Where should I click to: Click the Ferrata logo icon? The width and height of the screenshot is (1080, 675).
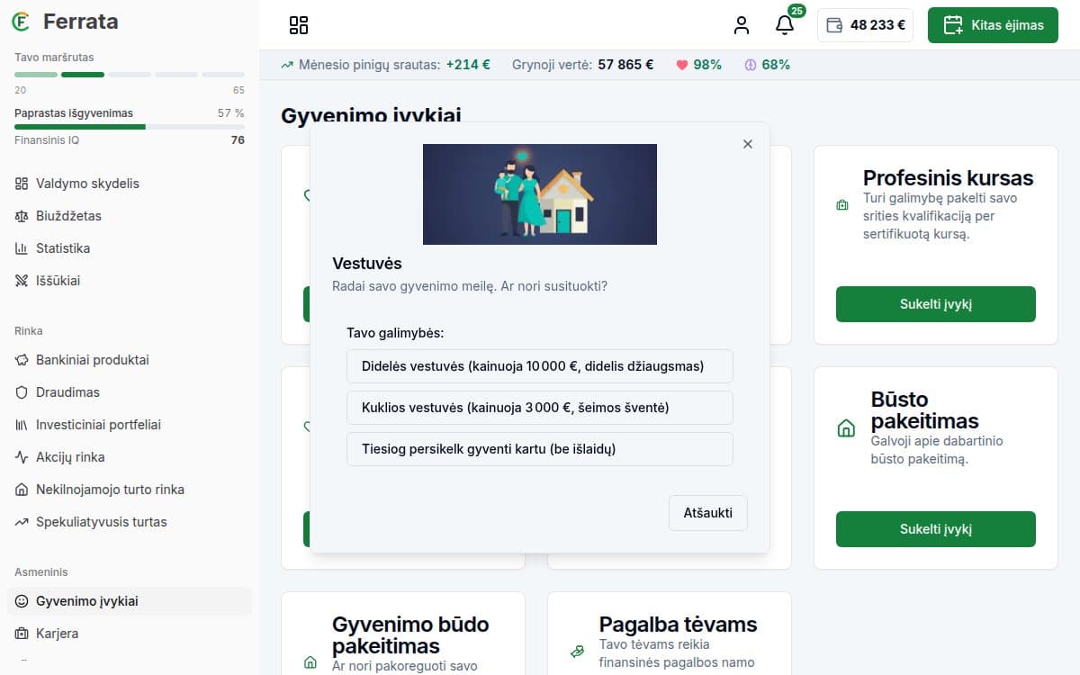coord(22,22)
